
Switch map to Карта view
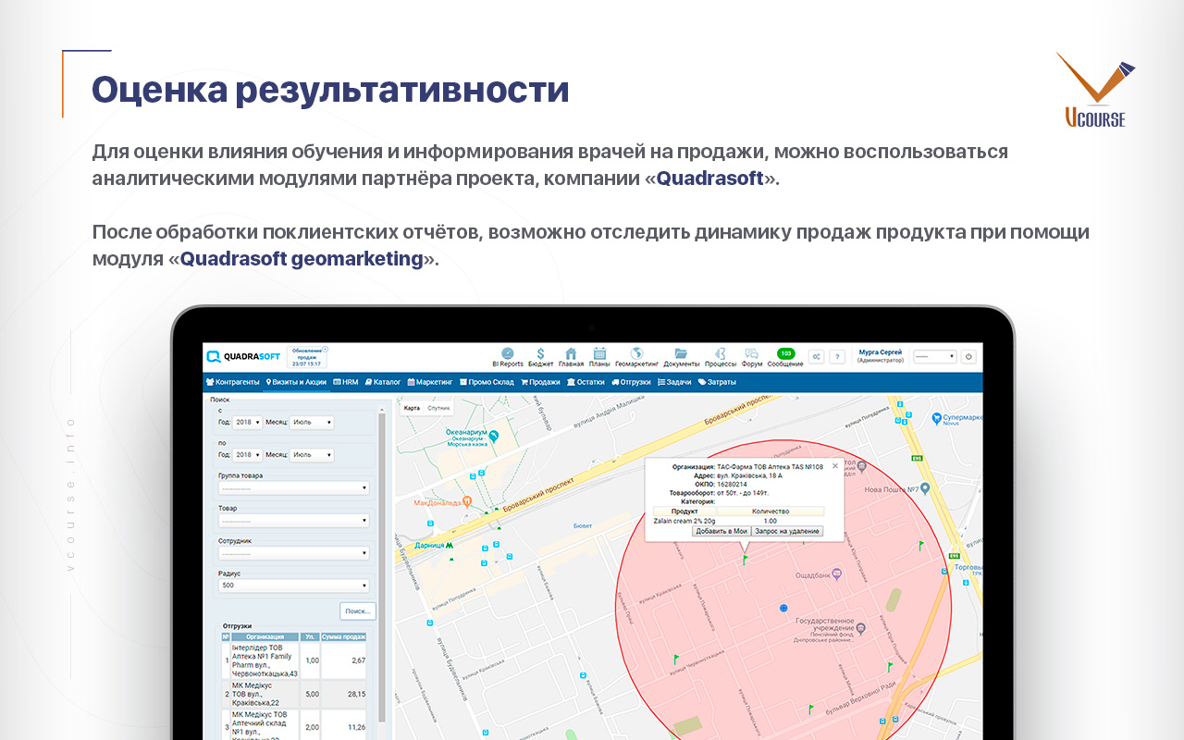coord(413,408)
